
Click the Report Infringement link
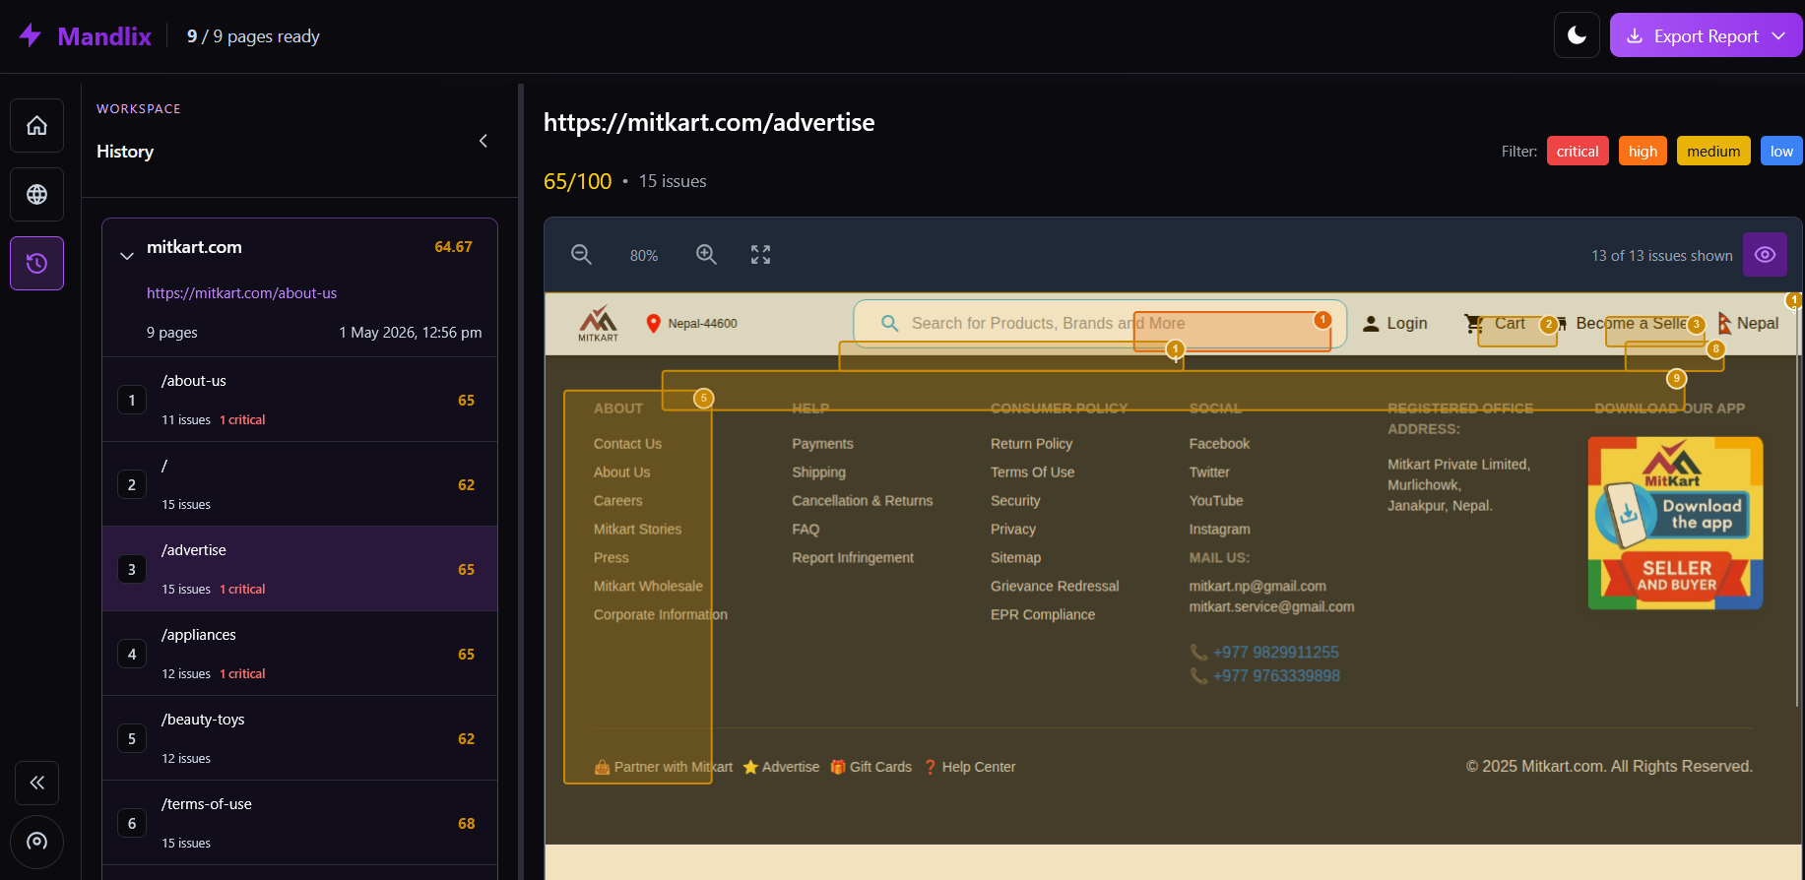click(853, 557)
